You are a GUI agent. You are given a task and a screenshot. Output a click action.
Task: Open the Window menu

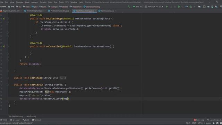tap(74, 2)
